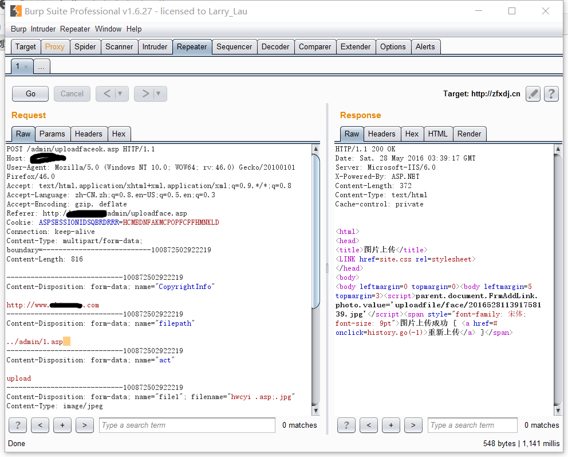This screenshot has width=568, height=457.
Task: Select the response HTML tab
Action: tap(438, 134)
